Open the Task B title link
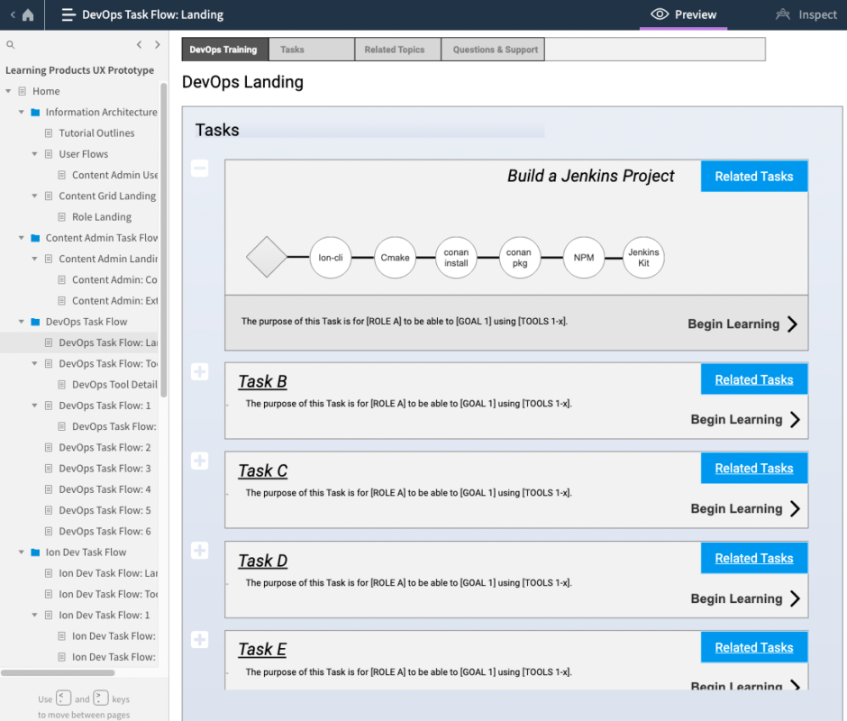This screenshot has width=847, height=721. click(262, 381)
